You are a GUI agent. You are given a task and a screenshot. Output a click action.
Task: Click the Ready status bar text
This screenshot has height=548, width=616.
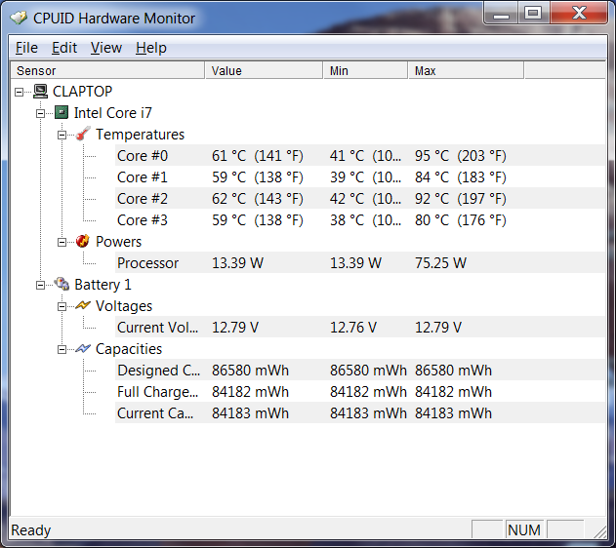click(x=30, y=530)
